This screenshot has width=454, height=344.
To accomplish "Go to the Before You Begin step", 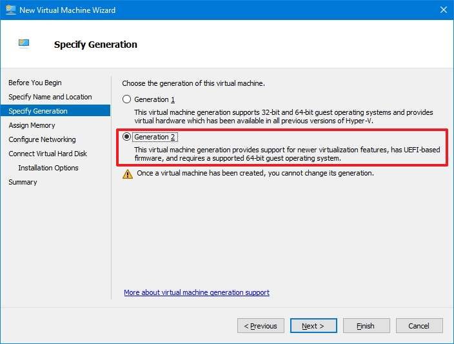I will click(x=35, y=83).
